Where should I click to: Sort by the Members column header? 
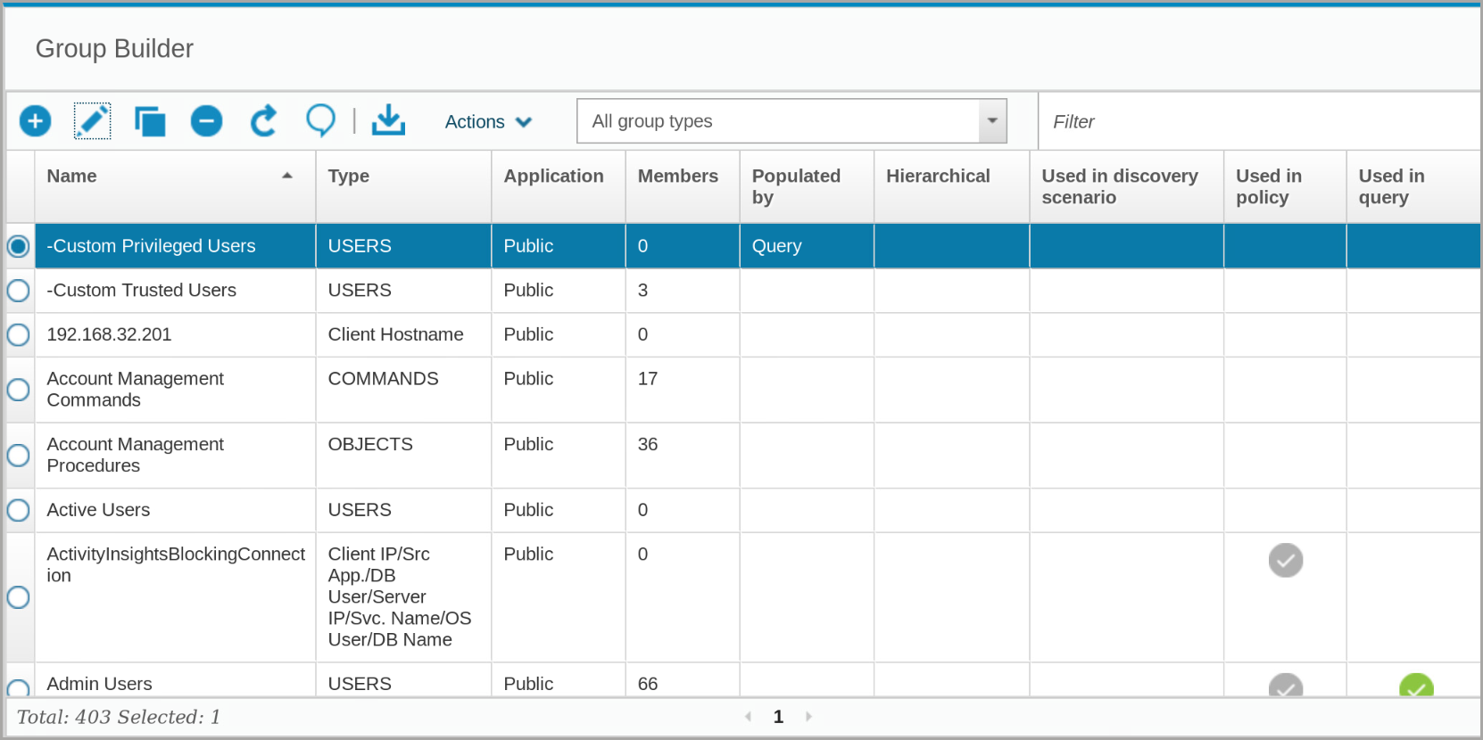click(683, 186)
